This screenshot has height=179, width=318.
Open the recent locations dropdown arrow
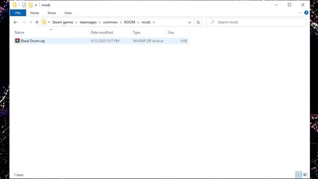coord(31,22)
